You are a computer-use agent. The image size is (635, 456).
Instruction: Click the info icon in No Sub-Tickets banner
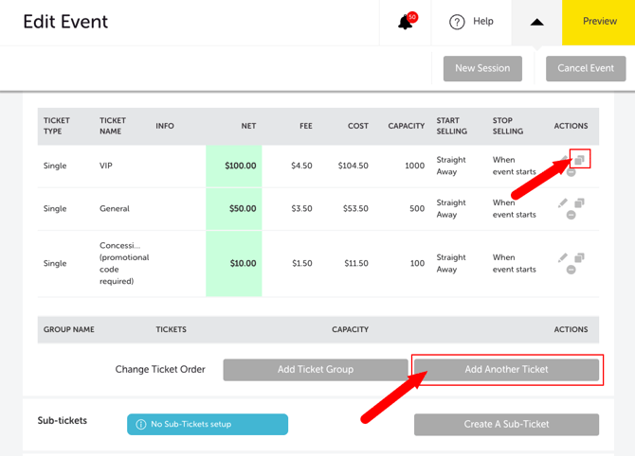(141, 424)
